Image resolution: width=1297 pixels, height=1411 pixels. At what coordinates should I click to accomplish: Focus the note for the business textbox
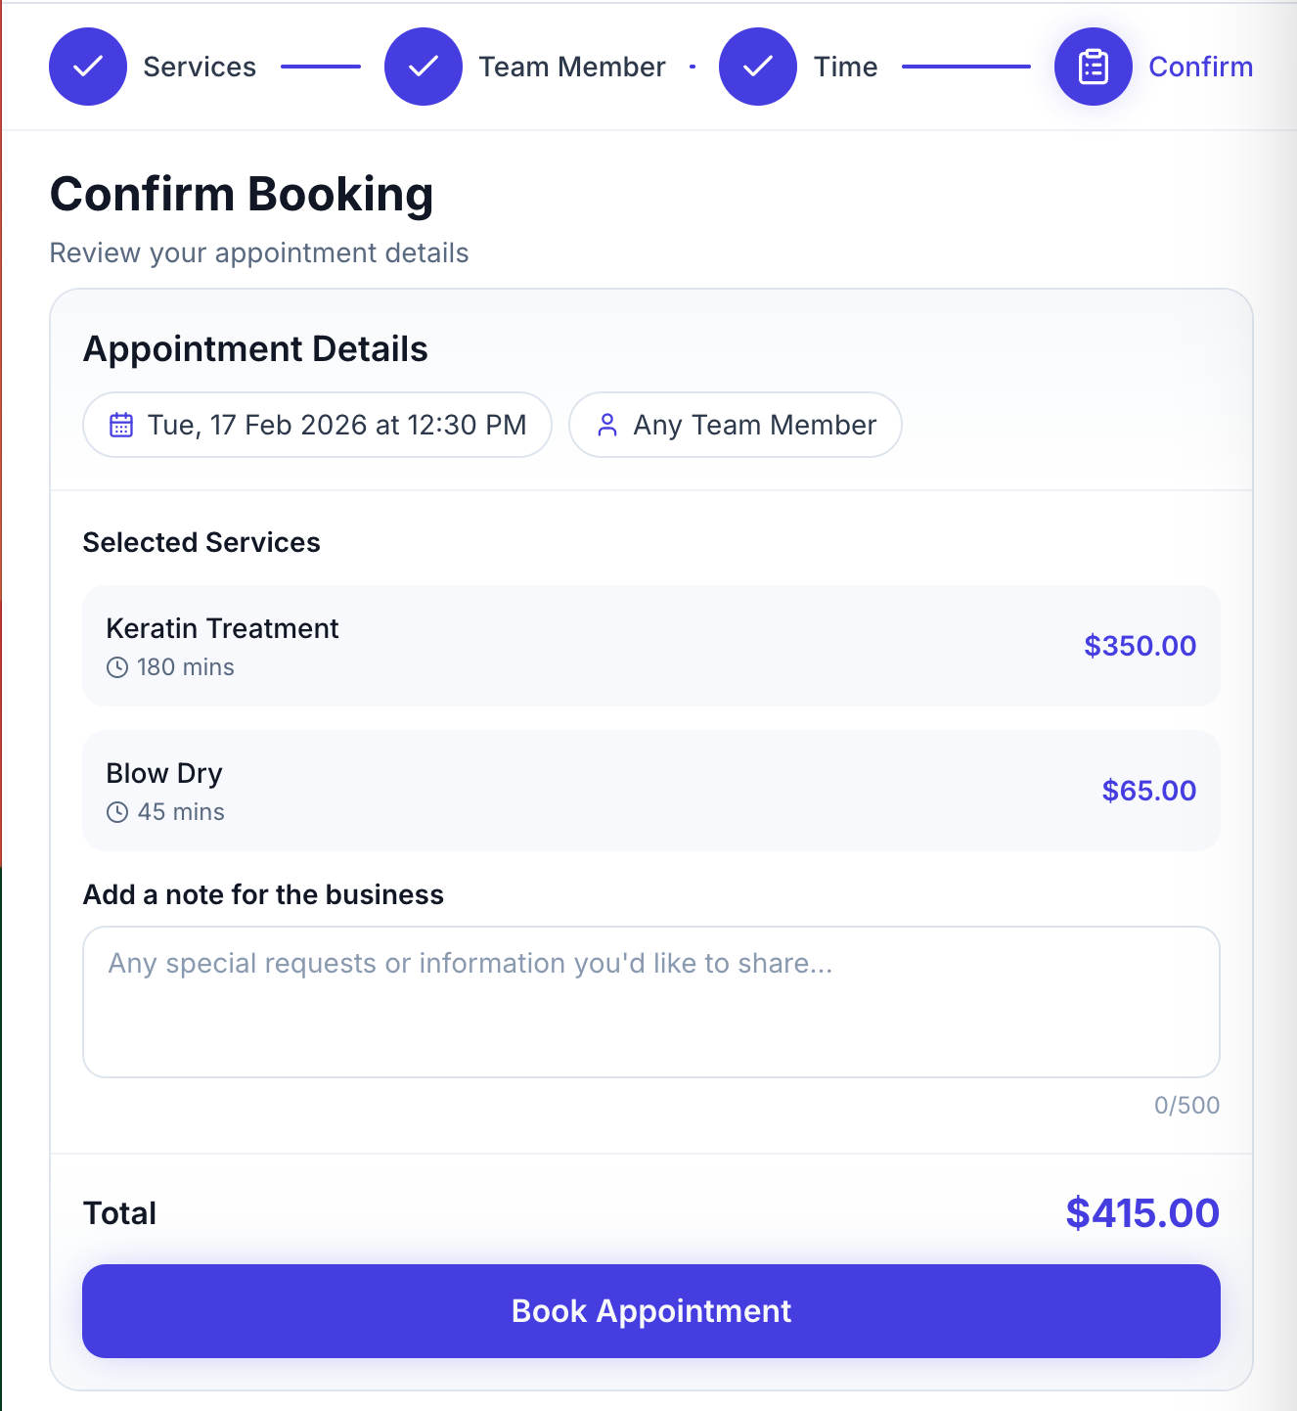651,1002
